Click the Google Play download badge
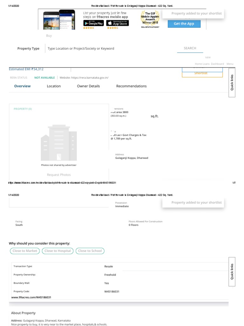Image resolution: width=244 pixels, height=326 pixels. pos(93,23)
